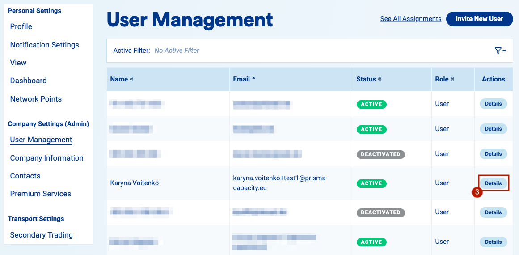
Task: Open Premium Services page
Action: click(x=40, y=194)
